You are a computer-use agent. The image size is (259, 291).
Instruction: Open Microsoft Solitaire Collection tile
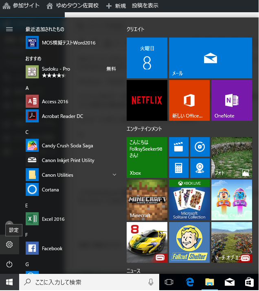tap(189, 200)
